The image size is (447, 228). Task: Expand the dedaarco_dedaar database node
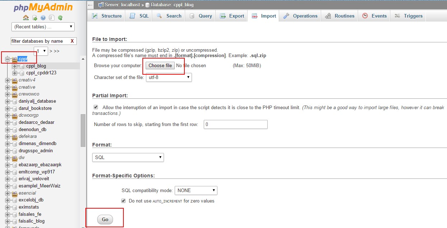click(8, 122)
